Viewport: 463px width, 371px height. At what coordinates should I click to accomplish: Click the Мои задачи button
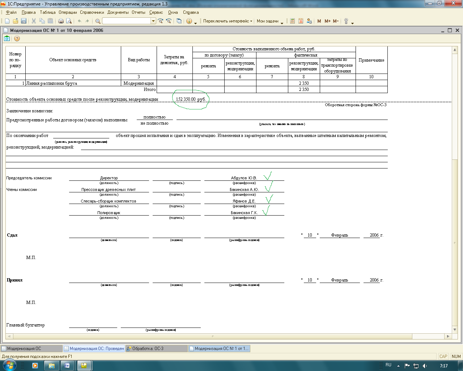[268, 21]
